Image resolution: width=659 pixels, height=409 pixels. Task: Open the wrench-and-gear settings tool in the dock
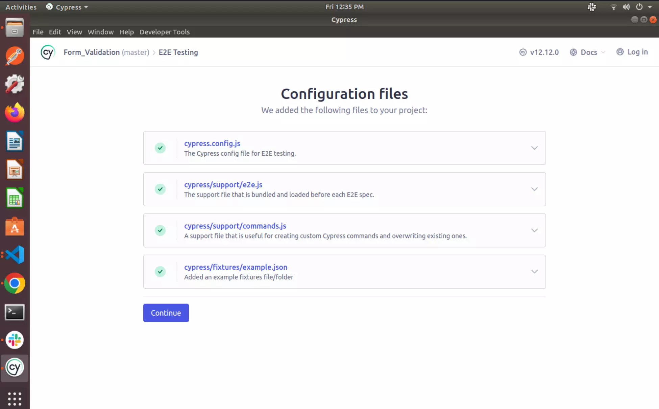coord(15,84)
